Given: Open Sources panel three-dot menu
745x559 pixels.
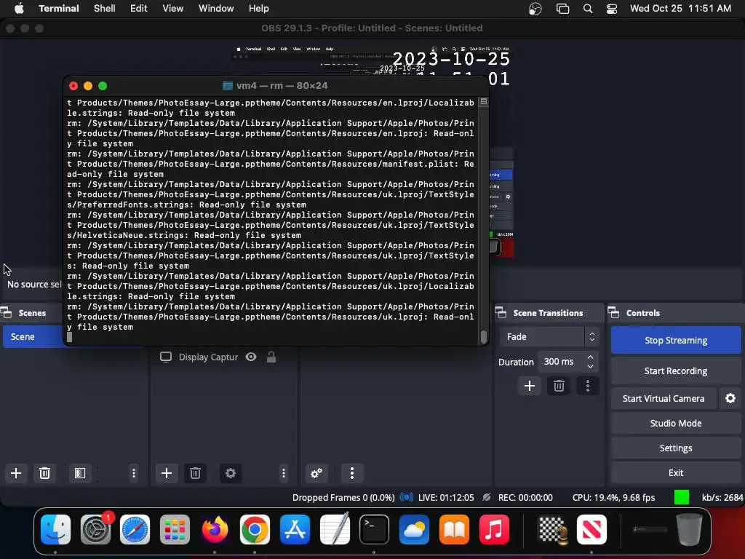Looking at the screenshot, I should coord(284,473).
